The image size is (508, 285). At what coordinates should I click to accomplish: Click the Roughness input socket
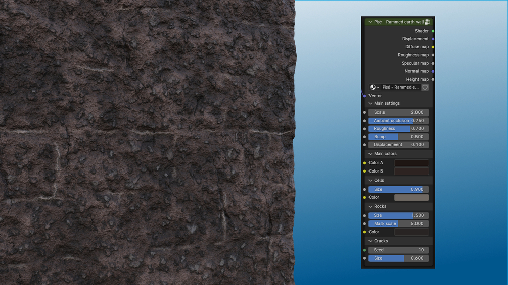[364, 129]
